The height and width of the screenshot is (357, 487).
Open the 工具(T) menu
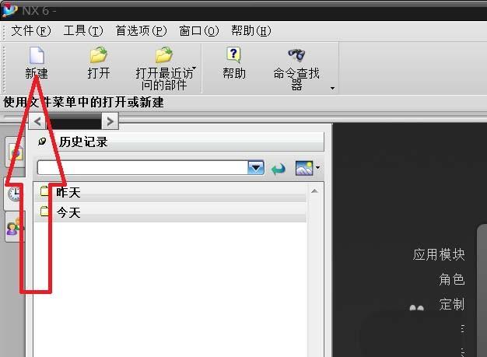[x=83, y=31]
